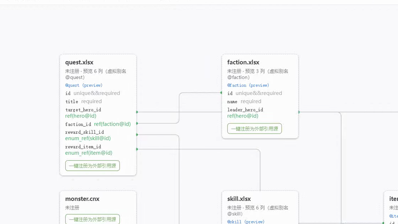Click the connector dot beside quest reward_skill_id
Image resolution: width=398 pixels, height=224 pixels.
click(137, 135)
